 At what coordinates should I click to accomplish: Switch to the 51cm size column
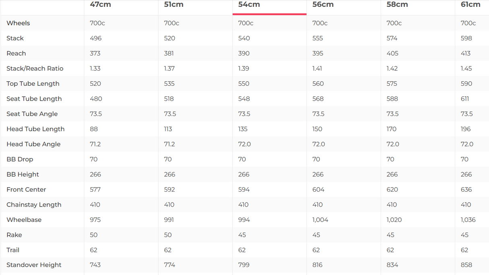(x=174, y=5)
